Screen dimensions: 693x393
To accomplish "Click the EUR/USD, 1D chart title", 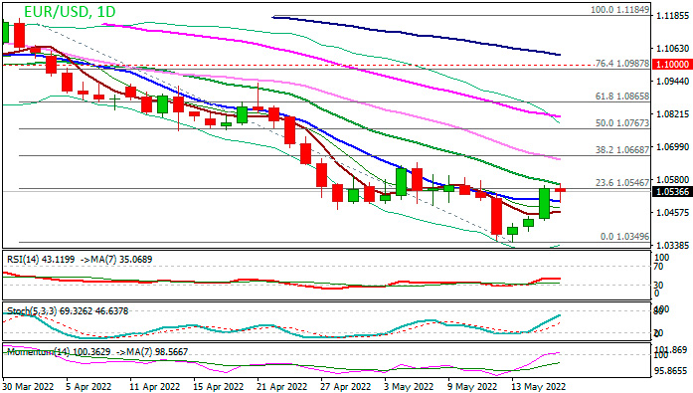I will [70, 12].
